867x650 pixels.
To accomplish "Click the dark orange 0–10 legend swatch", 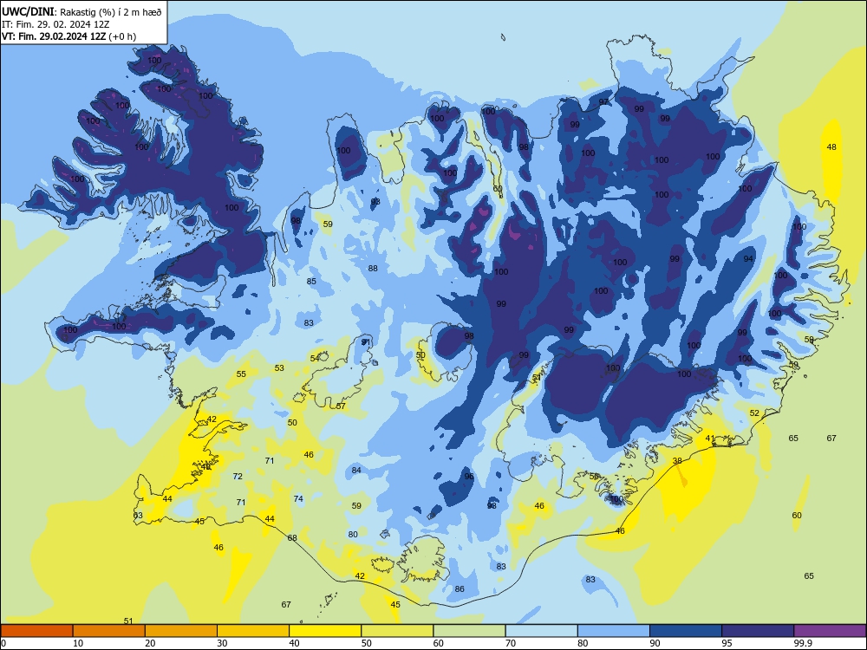I will pos(36,631).
